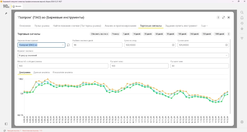Screen dimensions: 247x132
Task: Expand the Еще tabs dropdown
Action: [x=204, y=25]
